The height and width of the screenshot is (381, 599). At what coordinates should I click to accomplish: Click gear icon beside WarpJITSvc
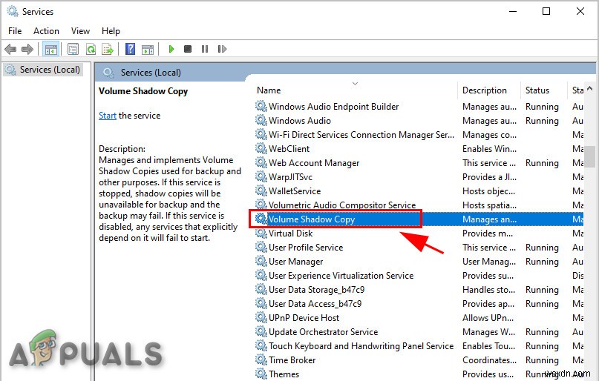[x=261, y=176]
